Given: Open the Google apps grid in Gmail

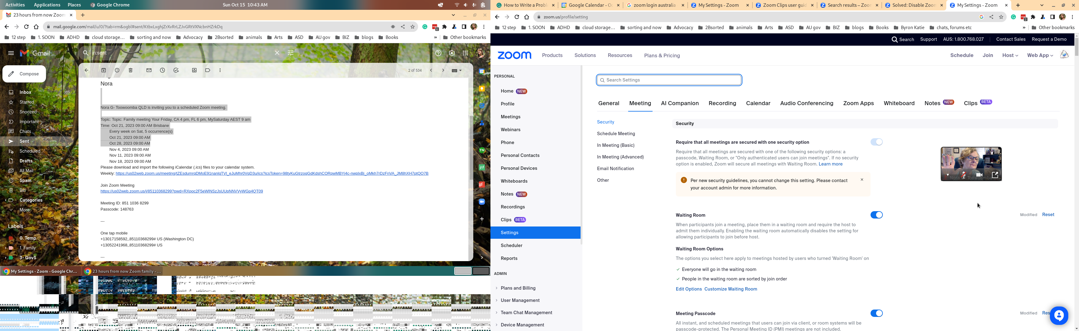Looking at the screenshot, I should tap(465, 53).
